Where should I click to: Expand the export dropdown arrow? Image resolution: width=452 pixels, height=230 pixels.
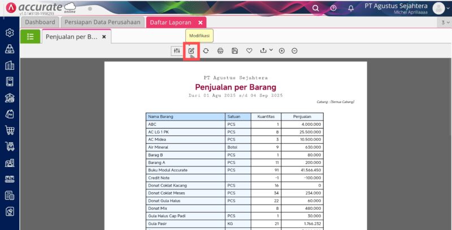point(271,50)
